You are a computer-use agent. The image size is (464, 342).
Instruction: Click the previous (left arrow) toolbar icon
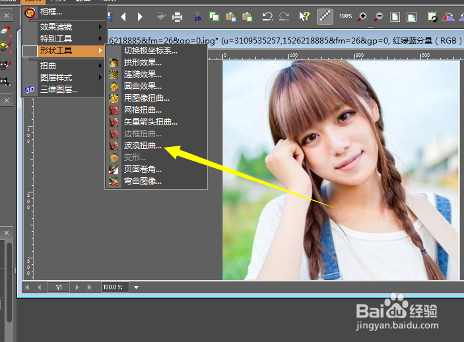[123, 16]
